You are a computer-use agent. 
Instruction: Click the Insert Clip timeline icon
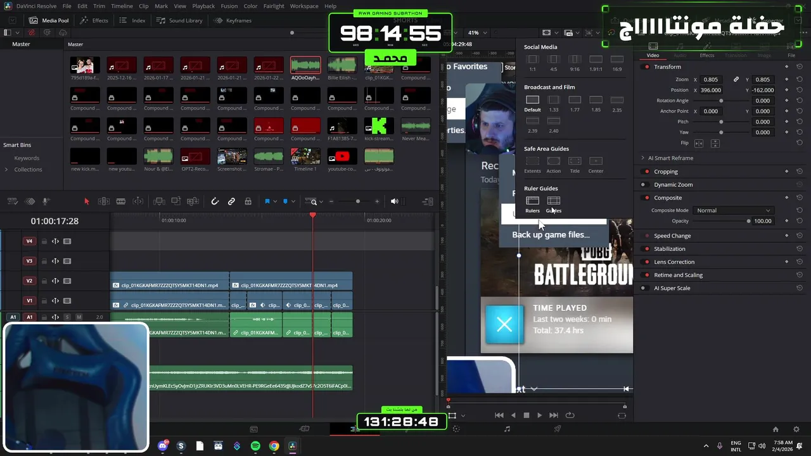click(159, 201)
